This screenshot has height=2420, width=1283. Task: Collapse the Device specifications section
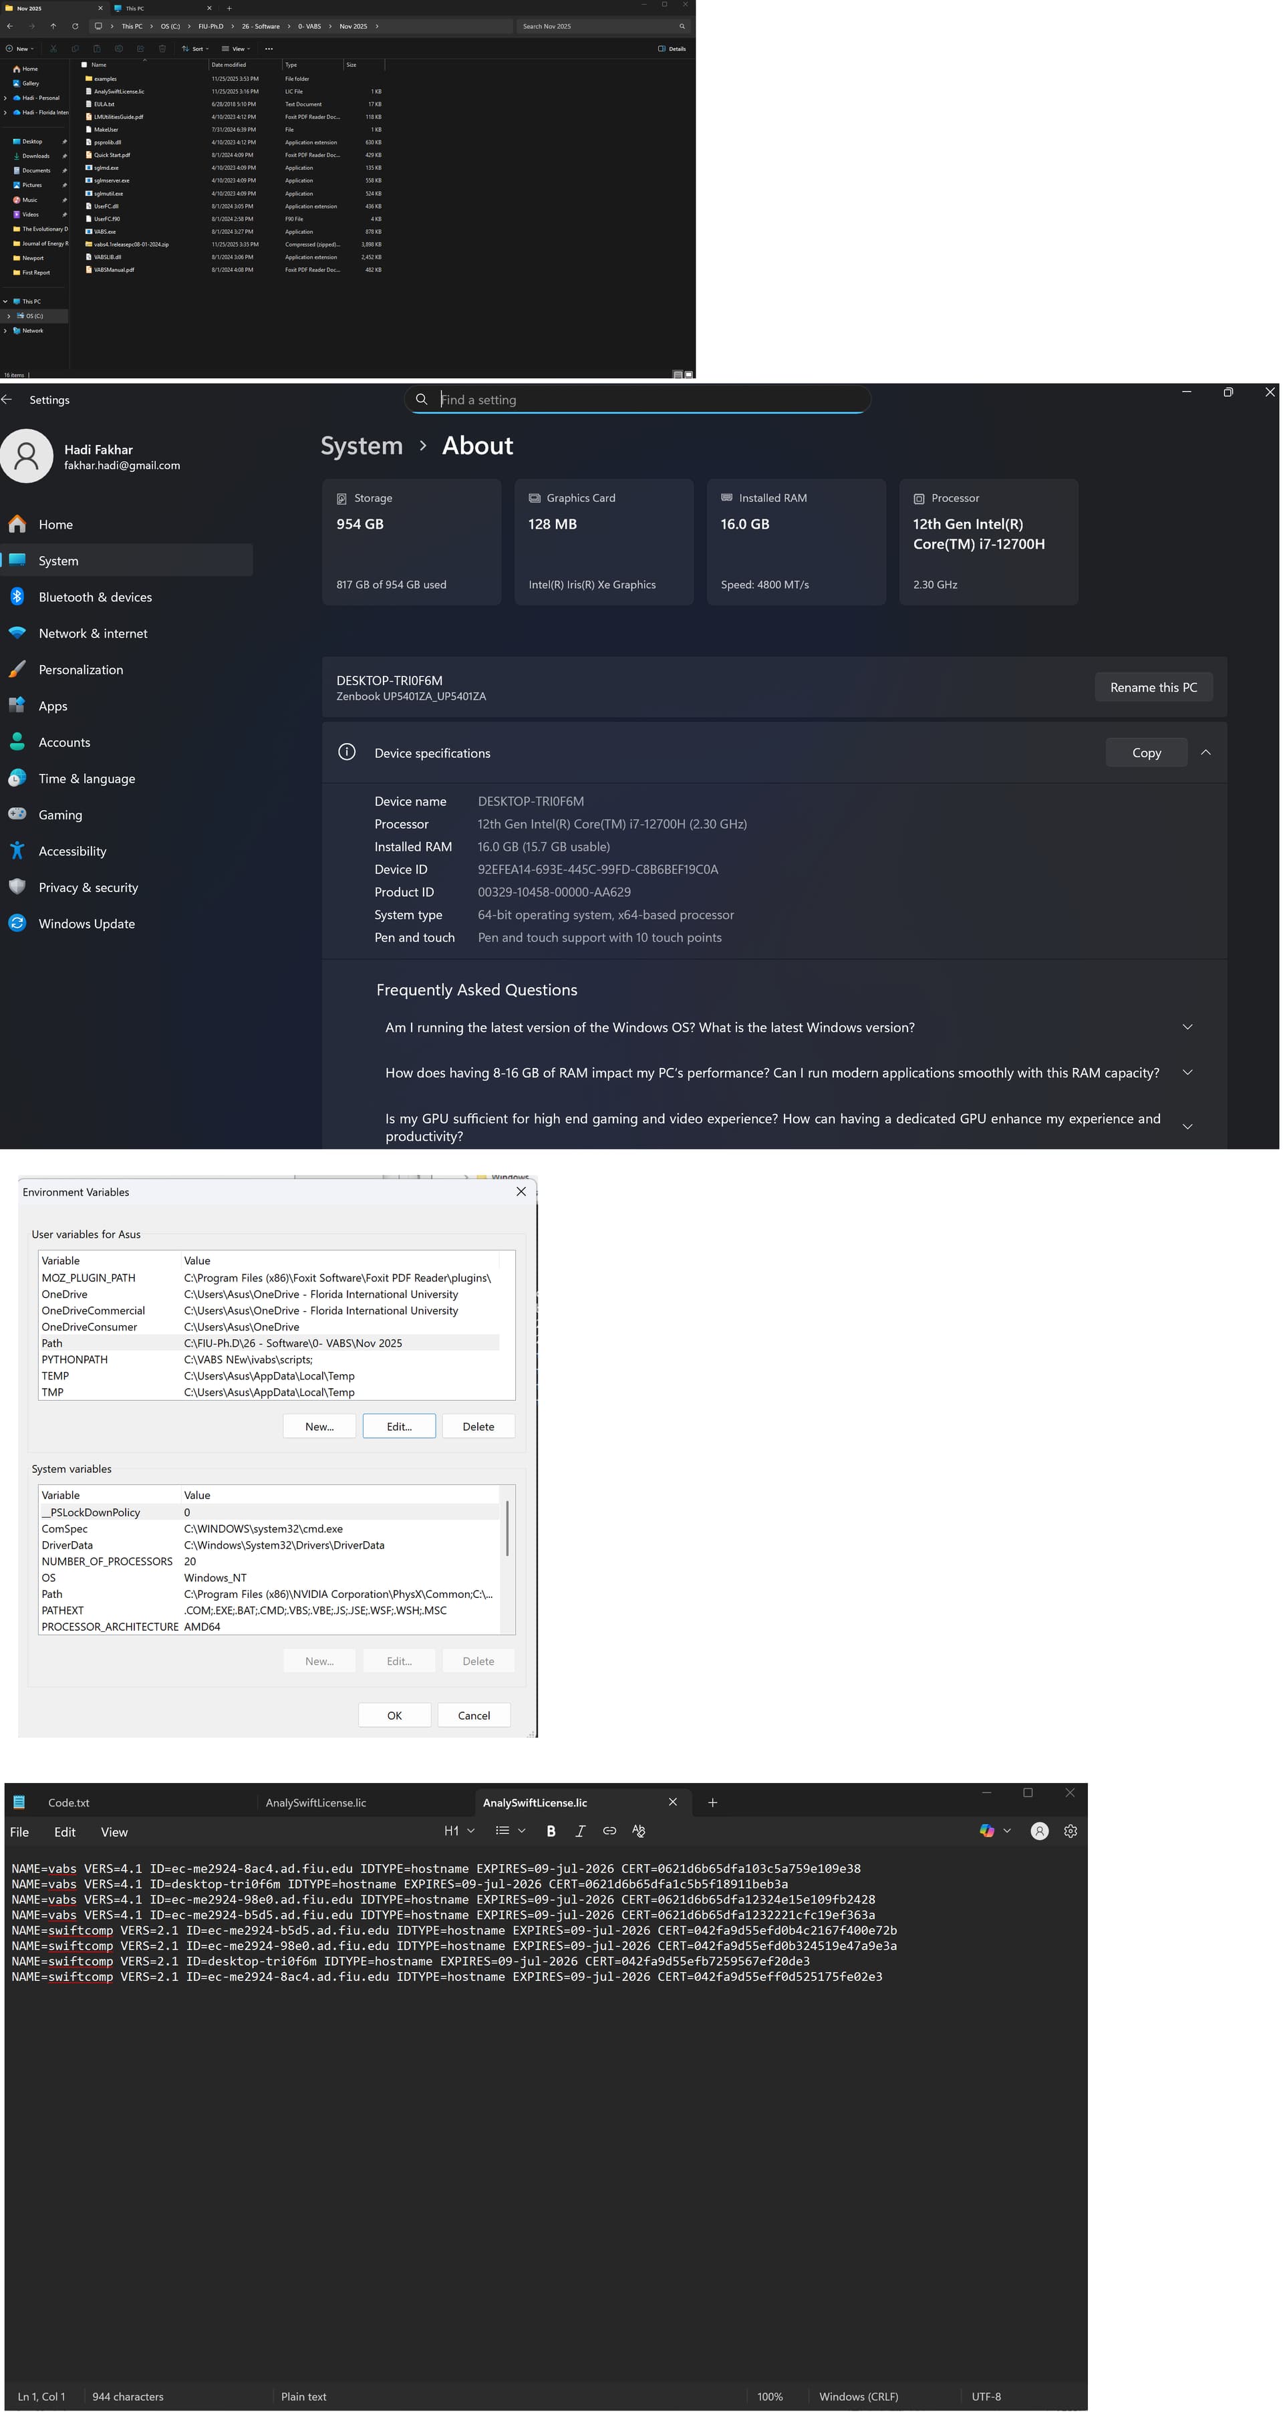pyautogui.click(x=1205, y=753)
